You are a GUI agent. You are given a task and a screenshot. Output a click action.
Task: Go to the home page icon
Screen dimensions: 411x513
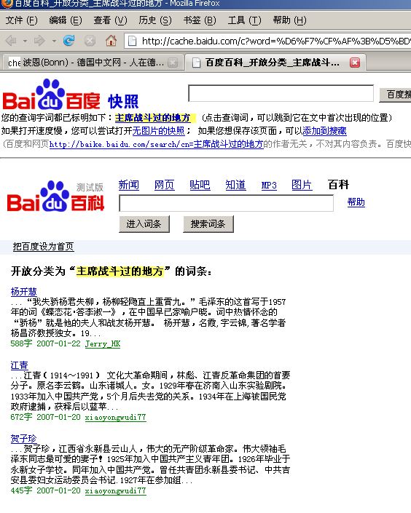[111, 41]
